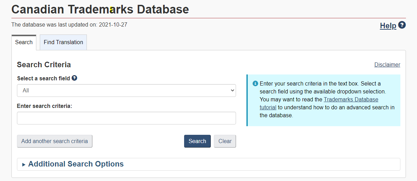This screenshot has height=181, width=417.
Task: Click the 'Search Criteria' section heading
Action: click(x=44, y=65)
